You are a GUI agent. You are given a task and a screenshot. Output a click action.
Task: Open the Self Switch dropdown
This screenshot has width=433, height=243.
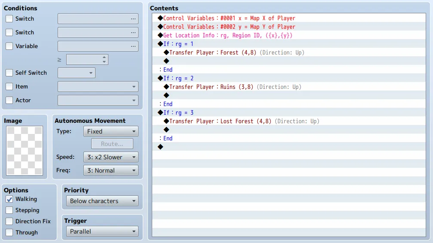pyautogui.click(x=77, y=73)
